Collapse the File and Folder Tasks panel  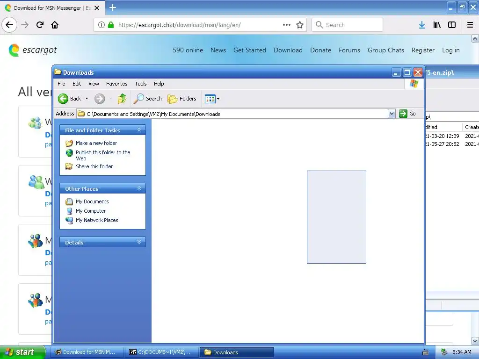(x=139, y=130)
